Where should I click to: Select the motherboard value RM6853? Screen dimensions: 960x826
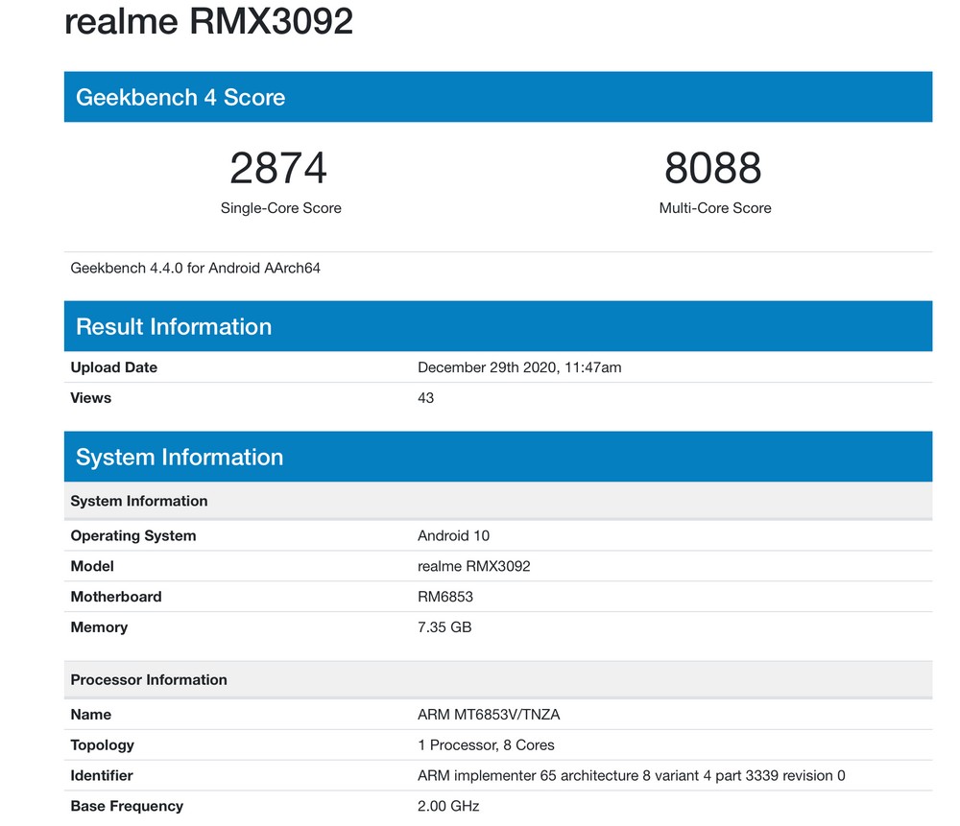[445, 597]
